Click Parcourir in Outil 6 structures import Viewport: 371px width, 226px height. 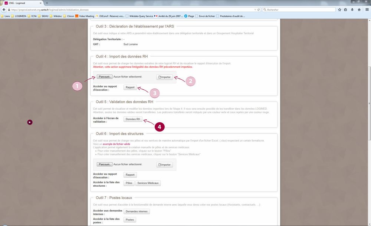tap(104, 164)
